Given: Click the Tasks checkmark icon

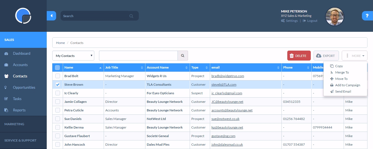Looking at the screenshot, I should (x=6, y=99).
